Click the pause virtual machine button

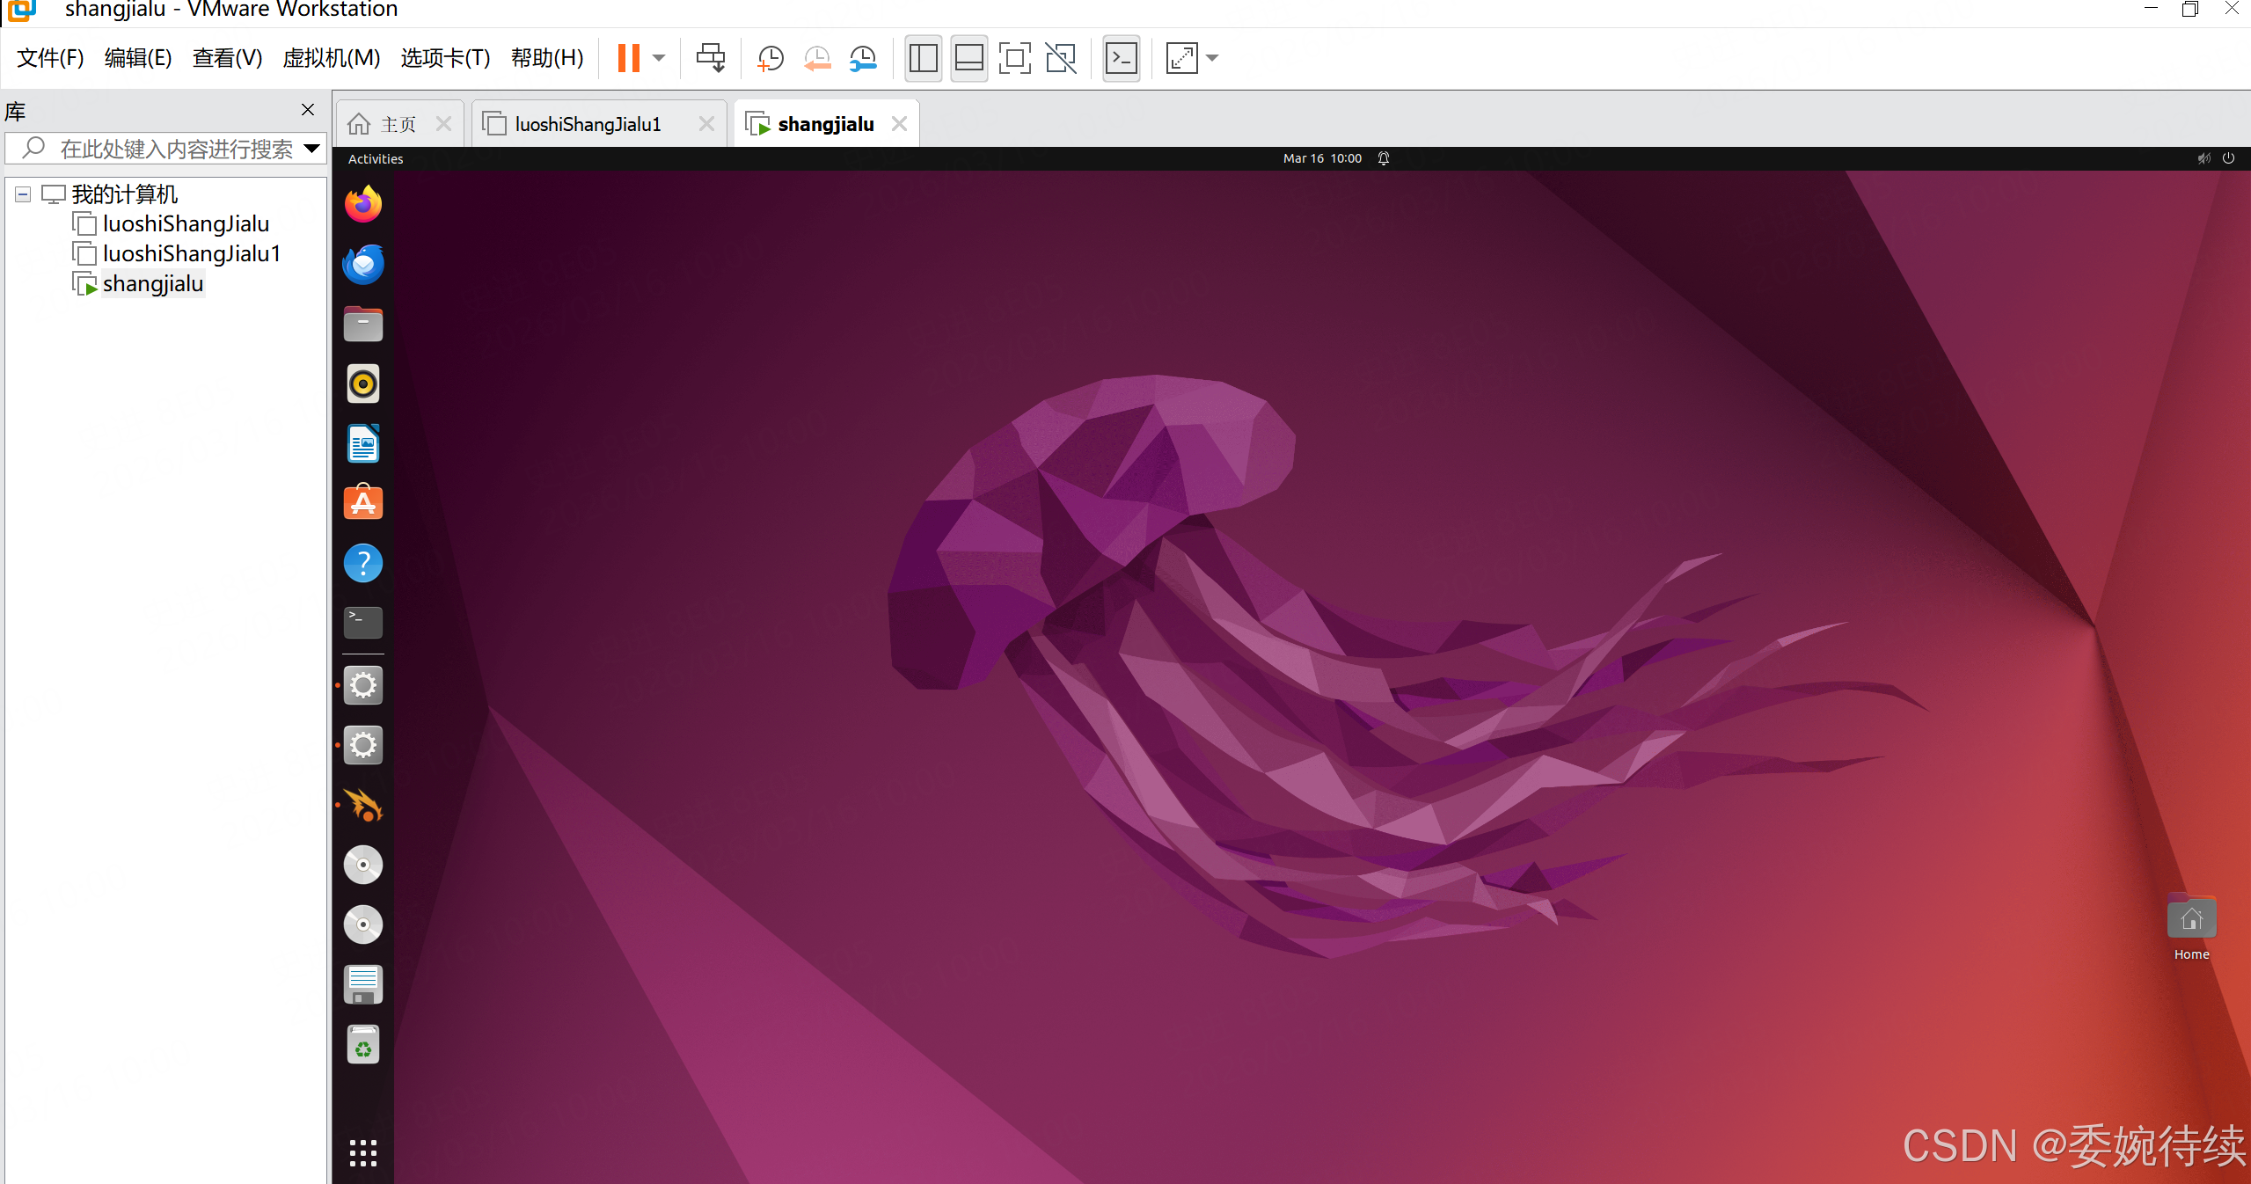coord(628,58)
